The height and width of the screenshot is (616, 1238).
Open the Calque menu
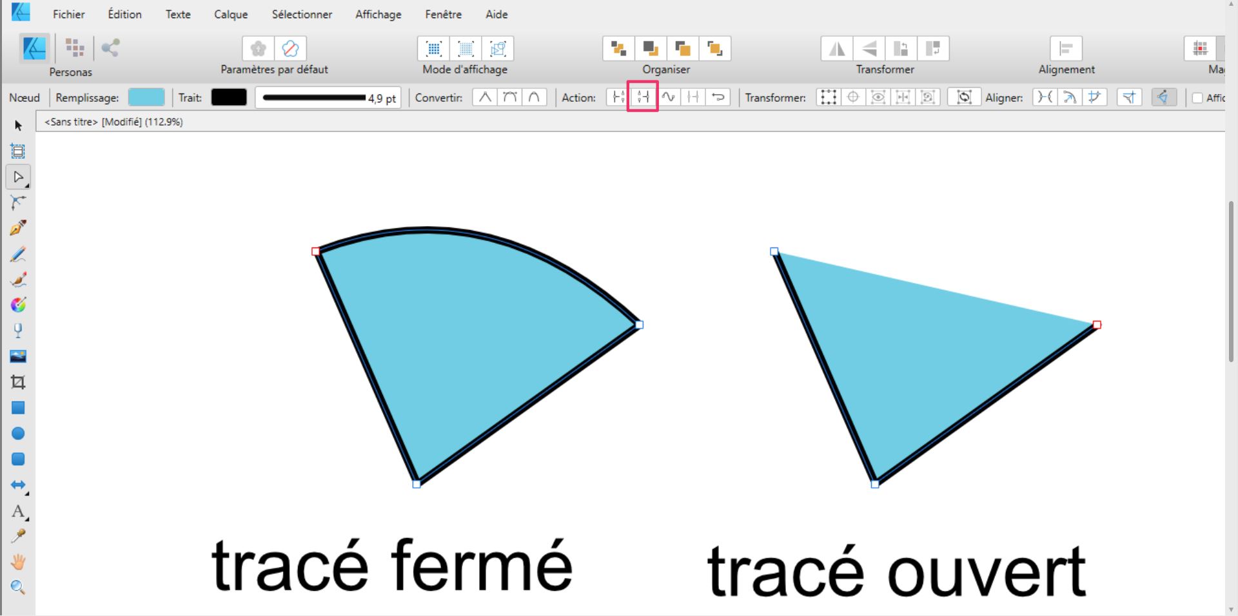[231, 14]
